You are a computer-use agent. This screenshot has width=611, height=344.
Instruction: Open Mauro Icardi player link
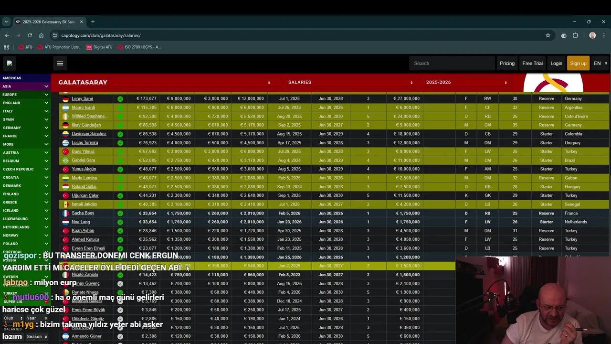pyautogui.click(x=83, y=107)
